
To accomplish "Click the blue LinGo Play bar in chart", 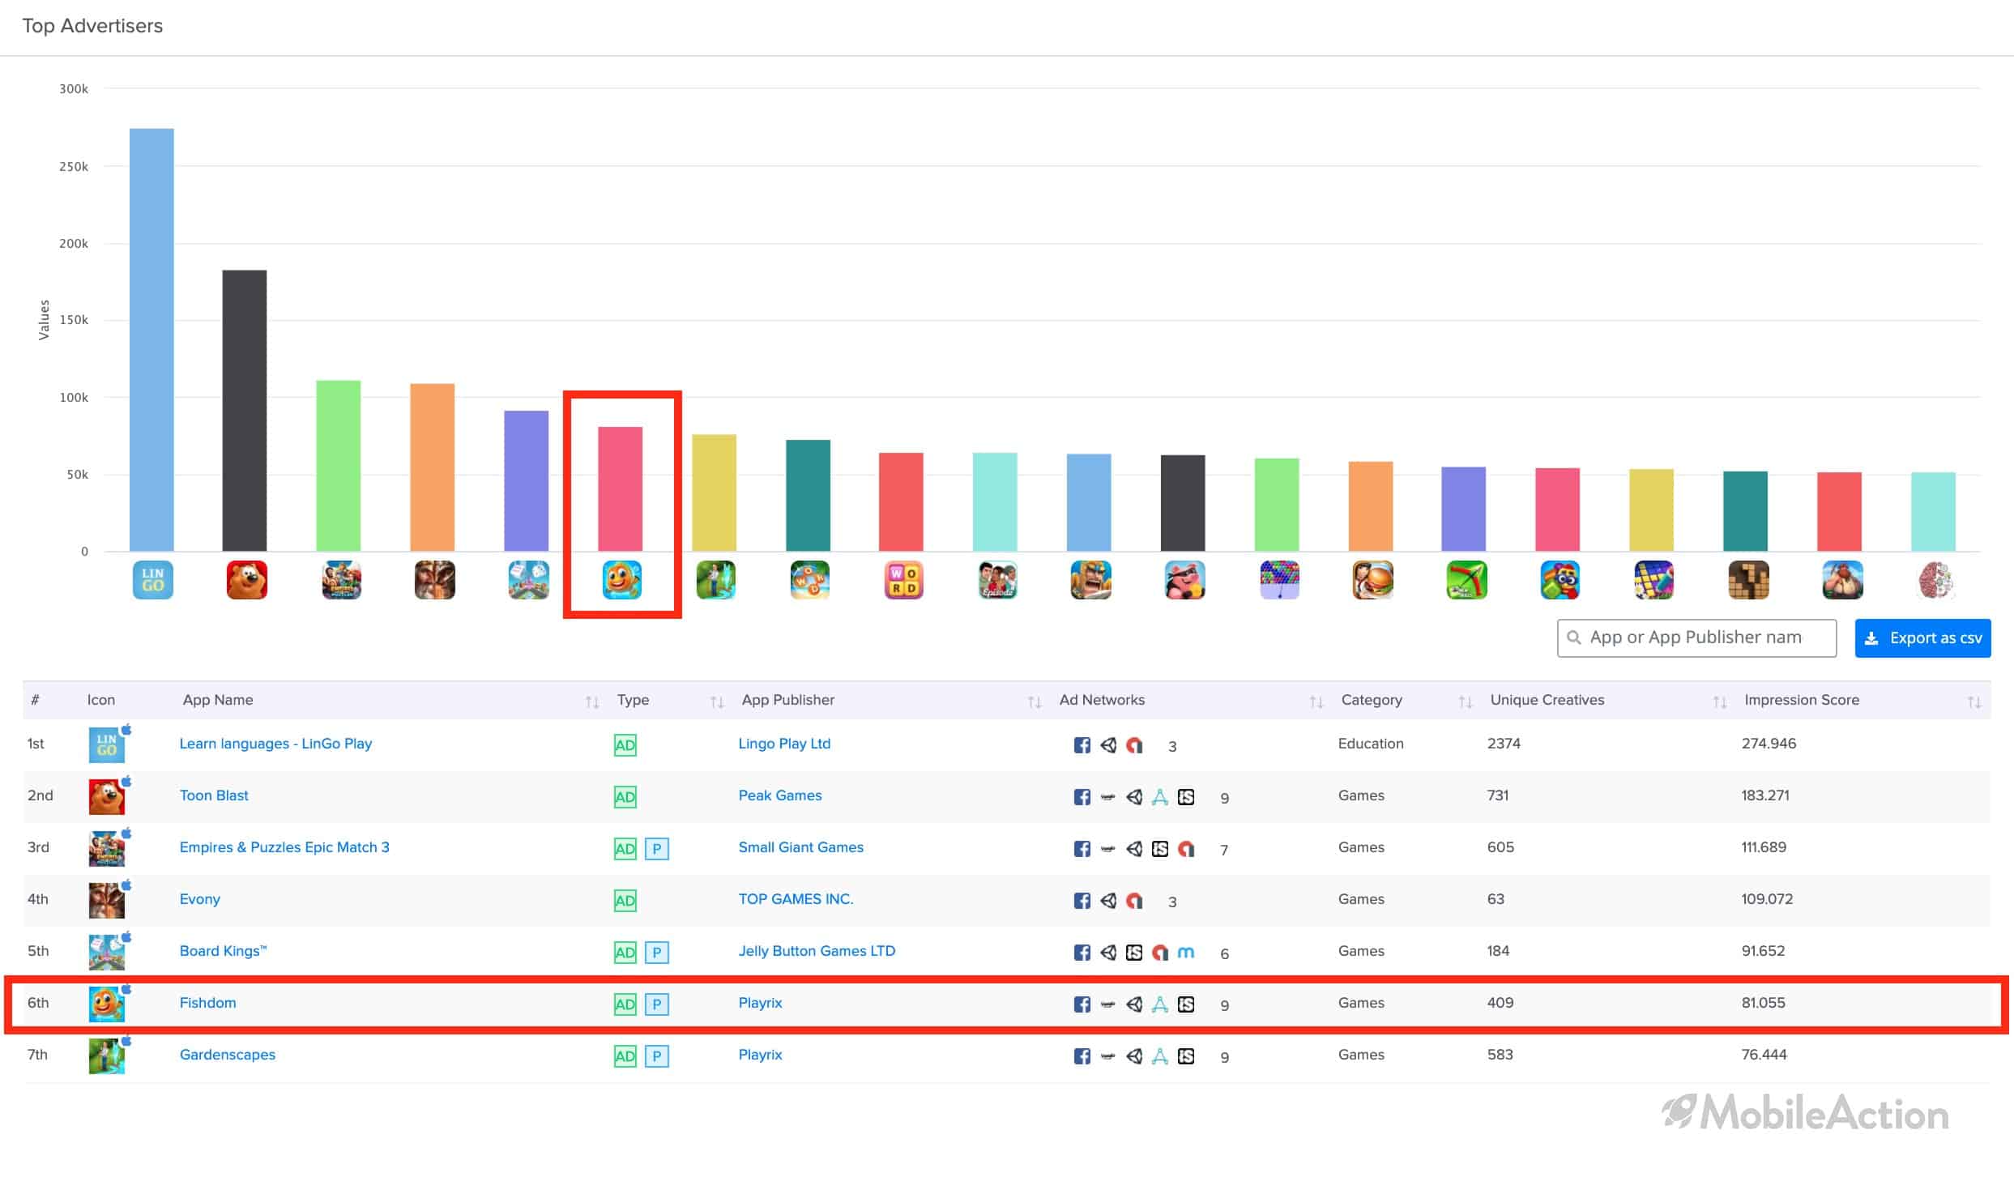I will click(x=151, y=340).
